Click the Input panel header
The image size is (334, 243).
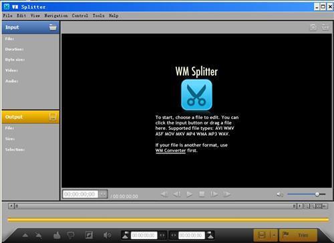coord(31,27)
